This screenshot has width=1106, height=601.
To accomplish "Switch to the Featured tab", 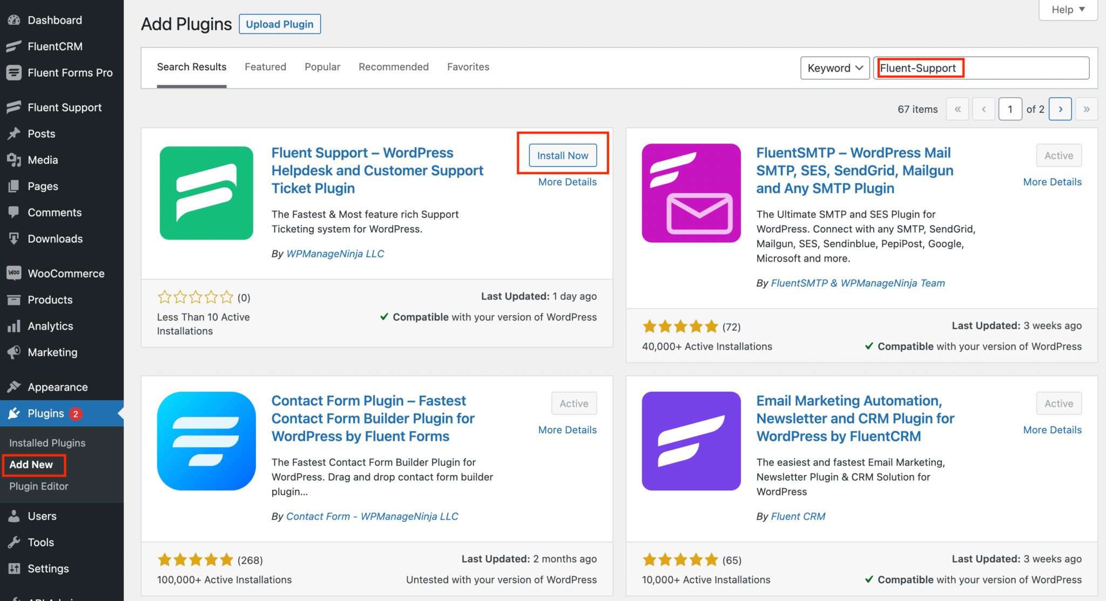I will (x=265, y=66).
